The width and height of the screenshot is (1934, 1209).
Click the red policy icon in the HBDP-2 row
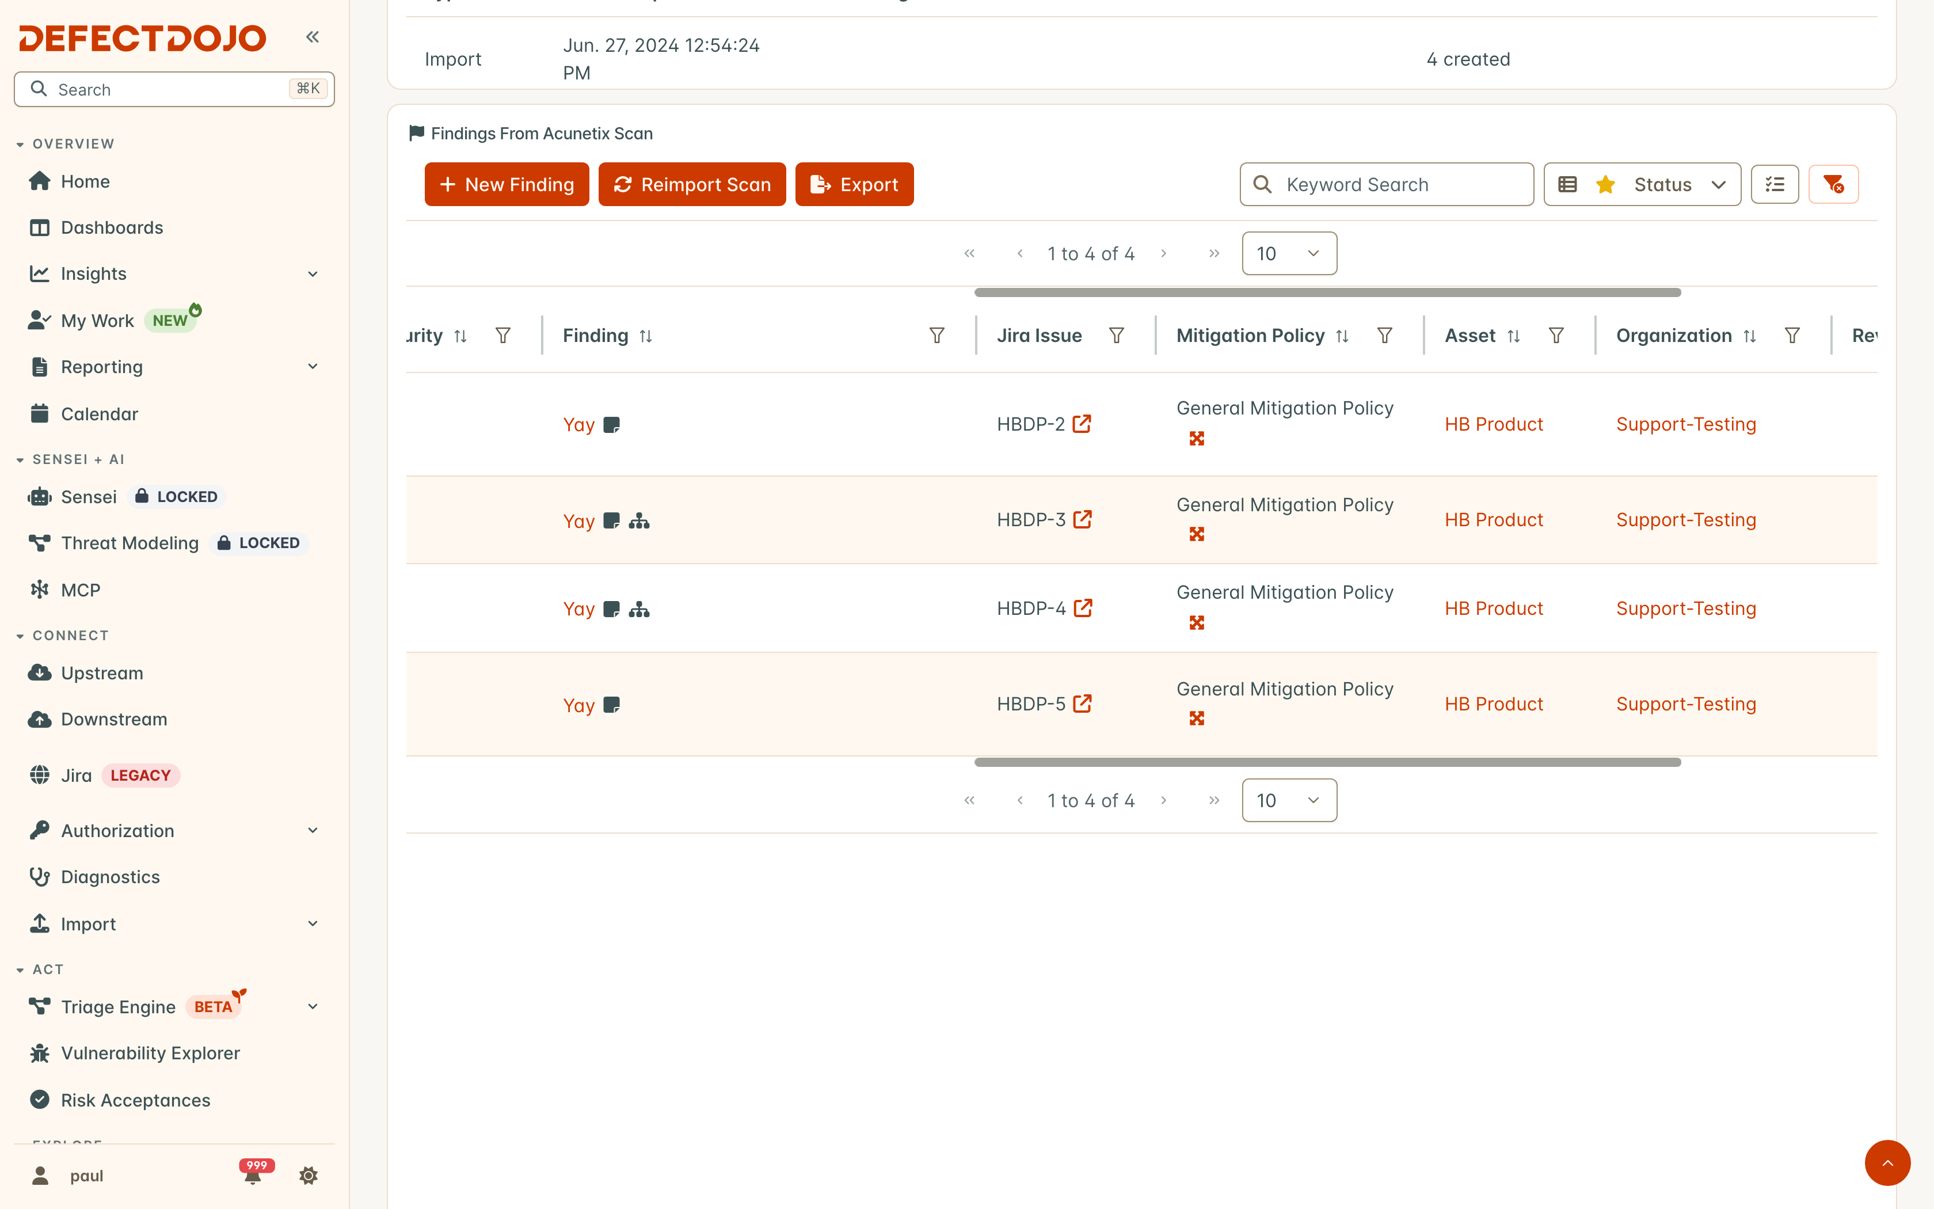pyautogui.click(x=1196, y=438)
